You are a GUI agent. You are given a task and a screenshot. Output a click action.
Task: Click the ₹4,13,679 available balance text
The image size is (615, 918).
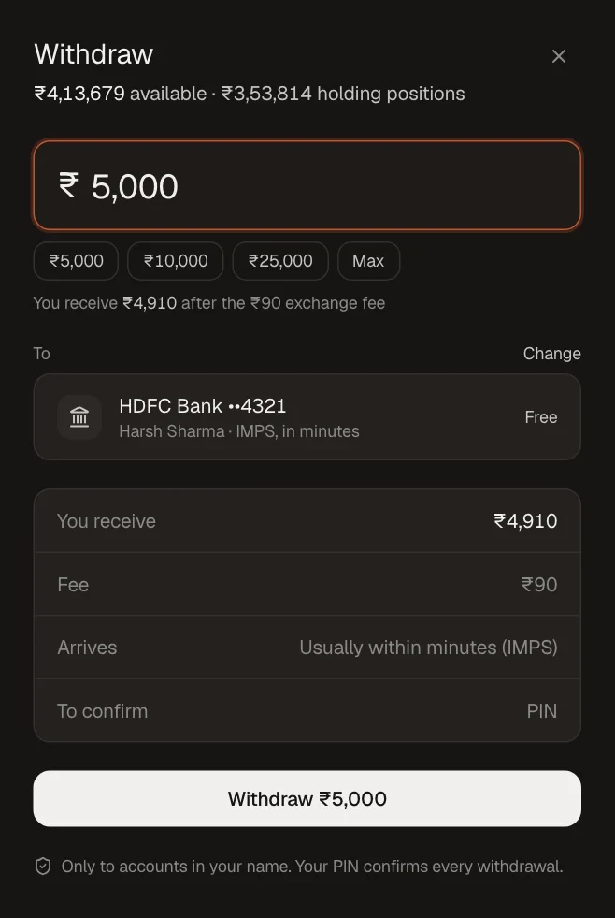coord(120,94)
